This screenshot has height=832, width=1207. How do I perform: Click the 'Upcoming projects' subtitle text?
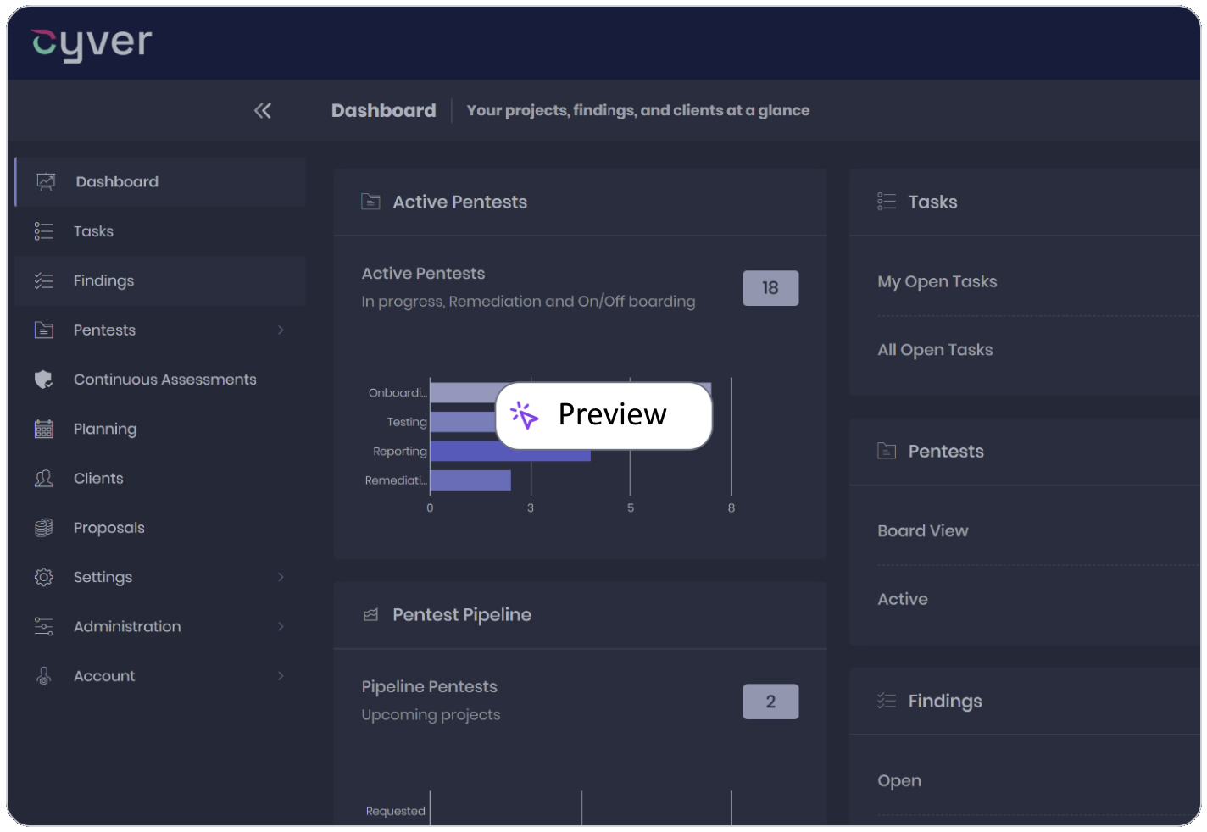point(431,715)
